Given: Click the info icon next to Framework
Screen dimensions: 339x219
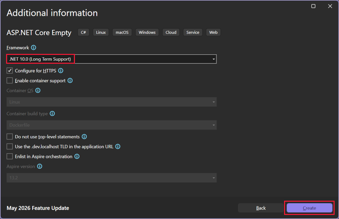Looking at the screenshot, I should pyautogui.click(x=34, y=47).
